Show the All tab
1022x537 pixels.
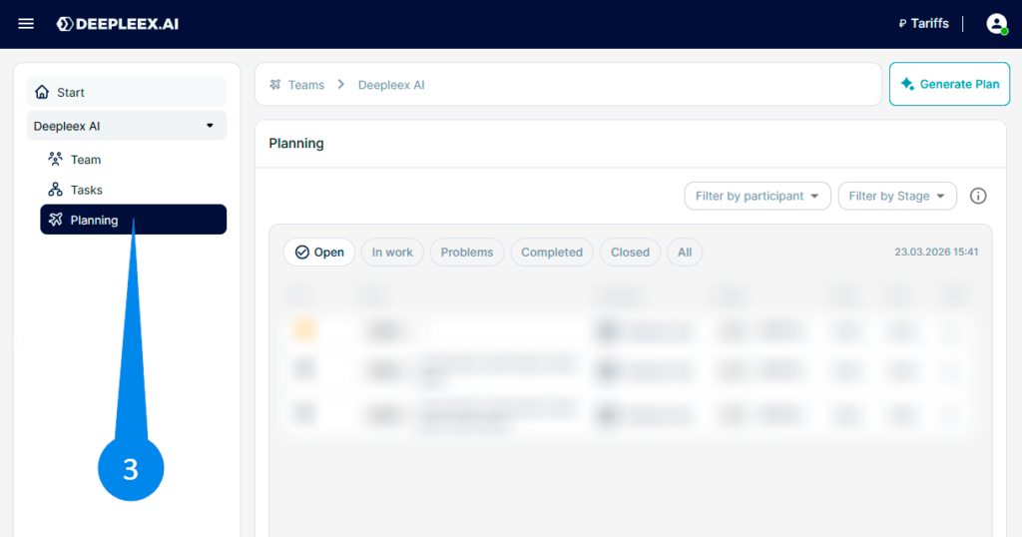pyautogui.click(x=685, y=253)
